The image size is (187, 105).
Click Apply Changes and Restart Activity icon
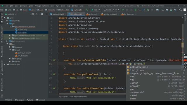(x=127, y=10)
